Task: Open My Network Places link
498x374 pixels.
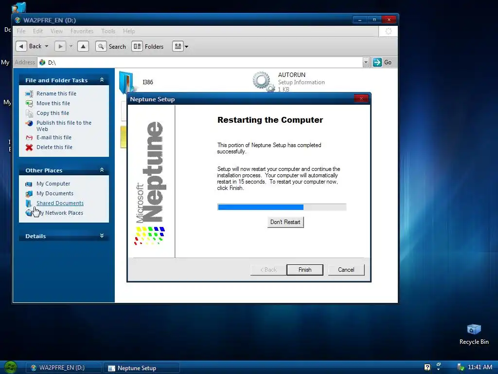Action: [60, 213]
